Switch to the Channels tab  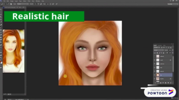point(160,45)
